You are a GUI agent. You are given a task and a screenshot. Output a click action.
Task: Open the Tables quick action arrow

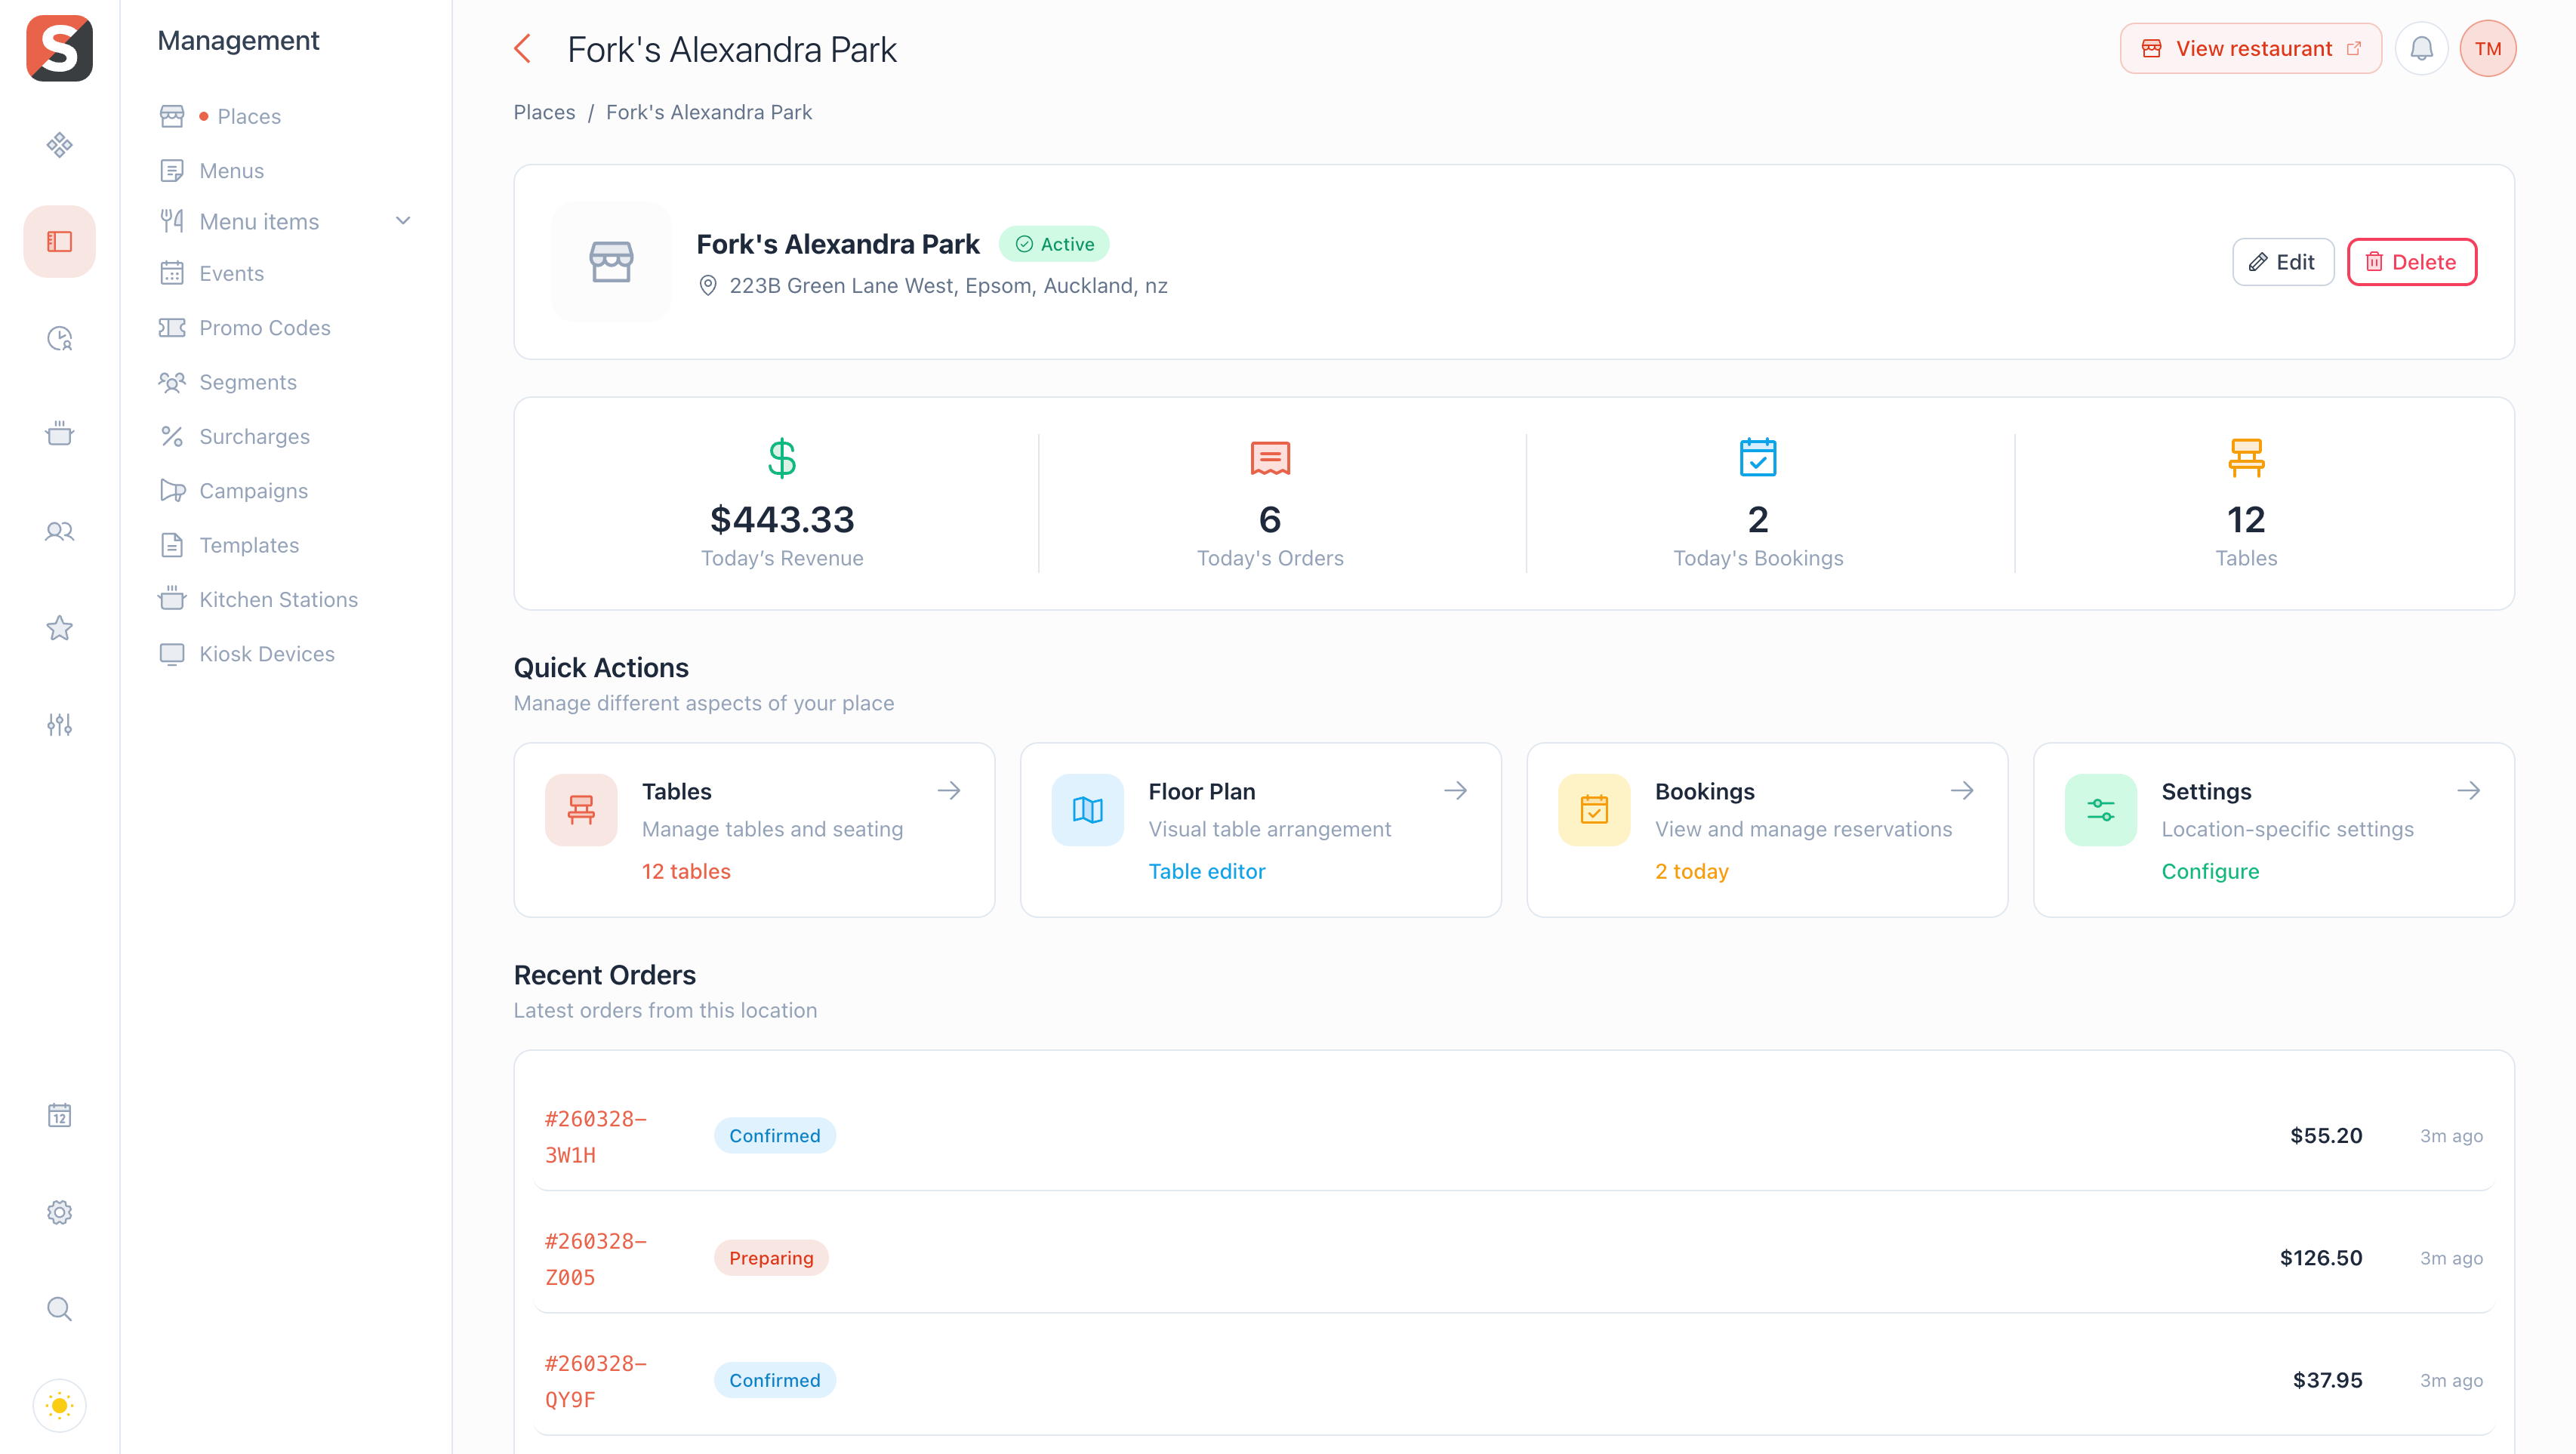point(949,791)
